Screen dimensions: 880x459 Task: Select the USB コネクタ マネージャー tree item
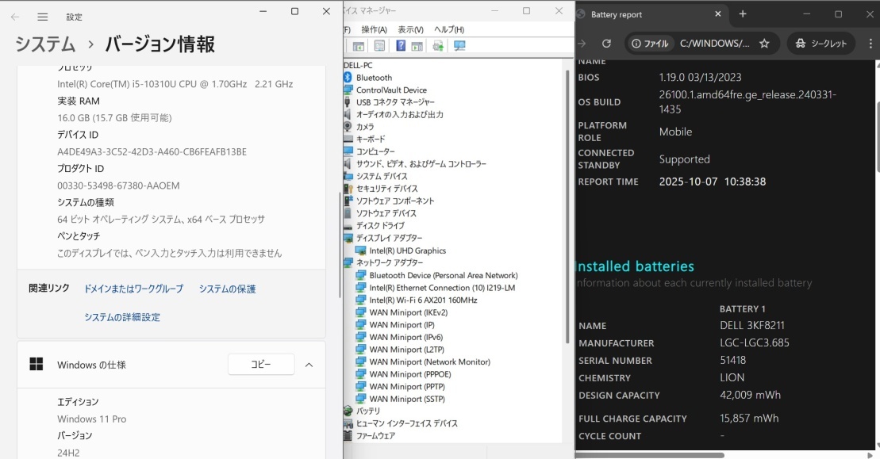click(x=395, y=102)
